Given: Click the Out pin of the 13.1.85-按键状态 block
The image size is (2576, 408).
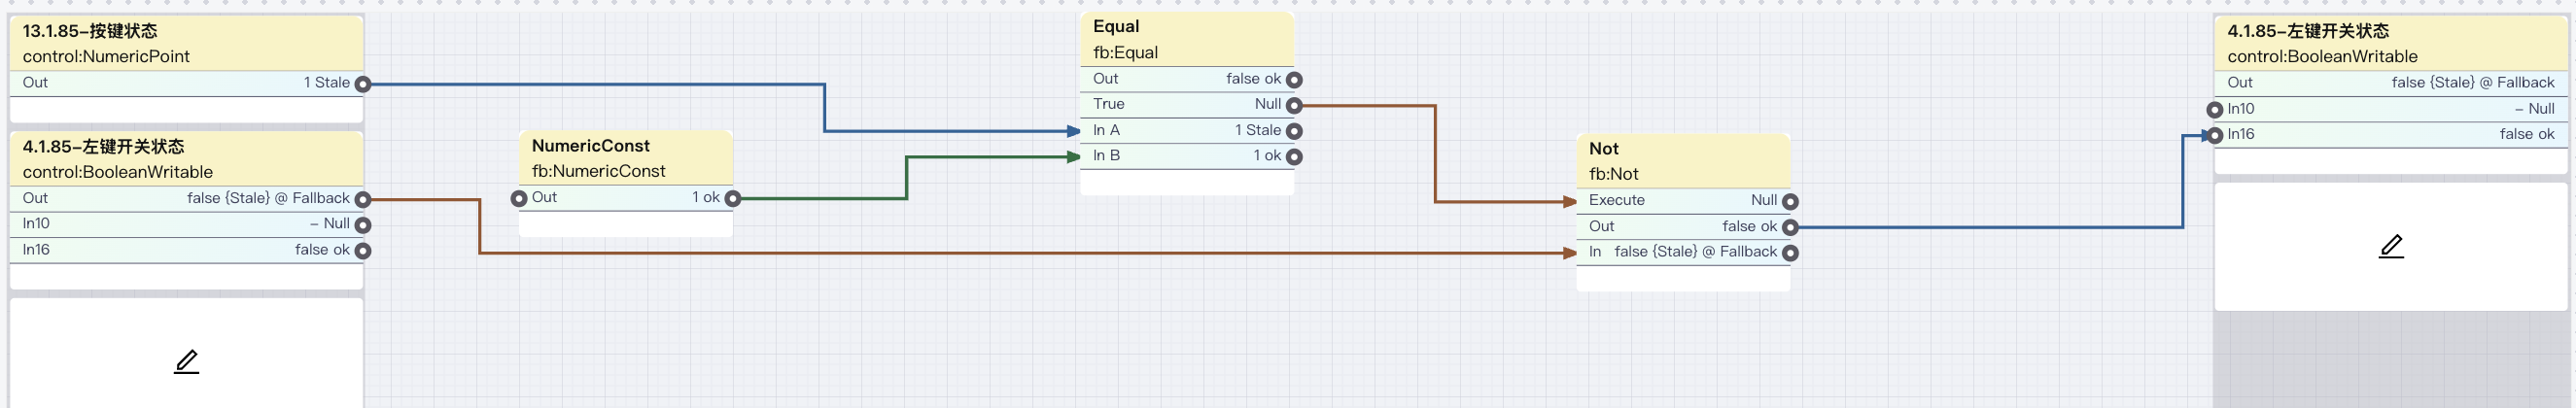Looking at the screenshot, I should tap(363, 84).
